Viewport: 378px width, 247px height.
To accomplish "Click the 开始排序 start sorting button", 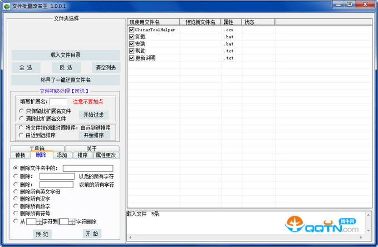I will tap(94, 135).
